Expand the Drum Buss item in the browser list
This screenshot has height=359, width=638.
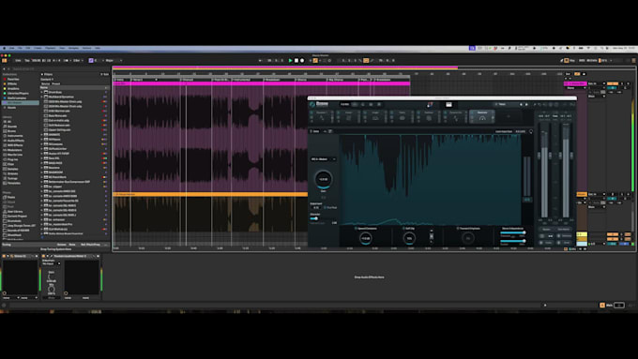click(x=42, y=92)
